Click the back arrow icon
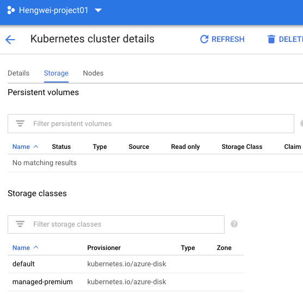 click(10, 40)
